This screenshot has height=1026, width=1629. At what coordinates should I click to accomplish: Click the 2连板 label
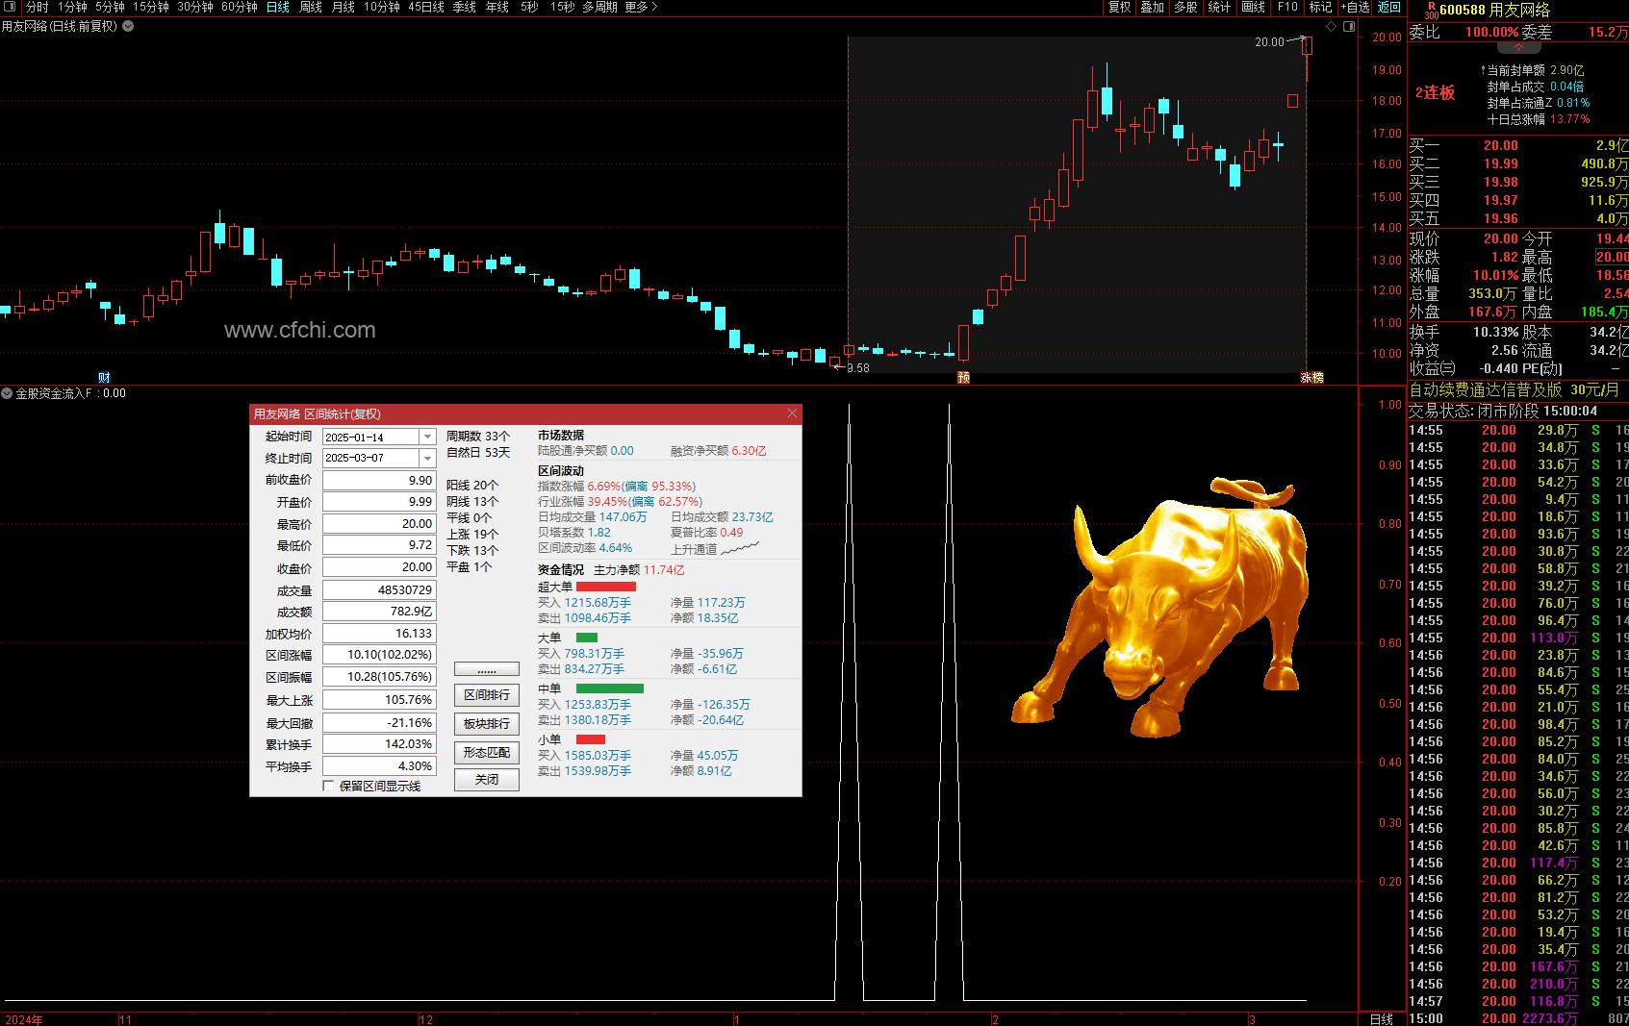[1435, 92]
